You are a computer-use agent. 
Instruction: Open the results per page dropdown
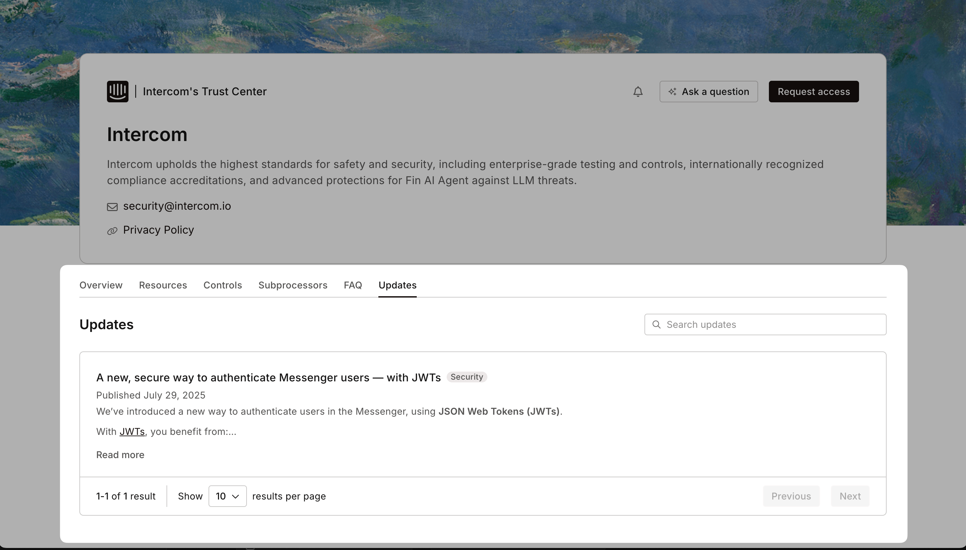227,496
